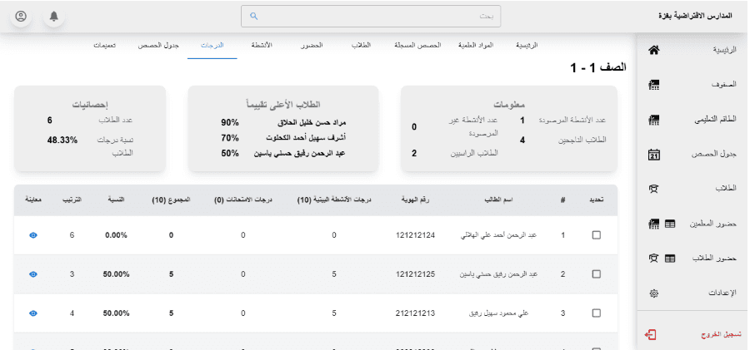Click the الترتيب column header
This screenshot has height=350, width=750.
tap(72, 200)
